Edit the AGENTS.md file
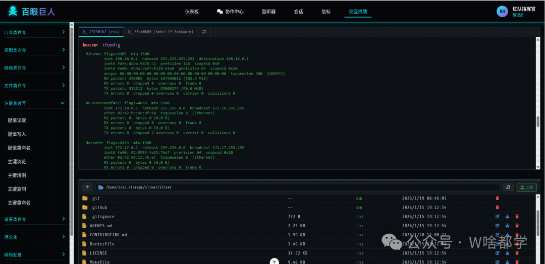The height and width of the screenshot is (264, 545). (x=498, y=226)
